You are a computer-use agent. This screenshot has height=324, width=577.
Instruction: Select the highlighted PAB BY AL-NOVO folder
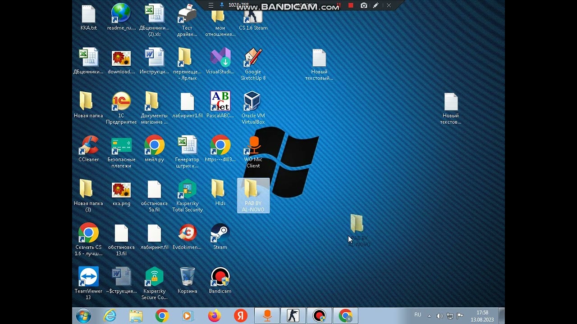click(253, 196)
